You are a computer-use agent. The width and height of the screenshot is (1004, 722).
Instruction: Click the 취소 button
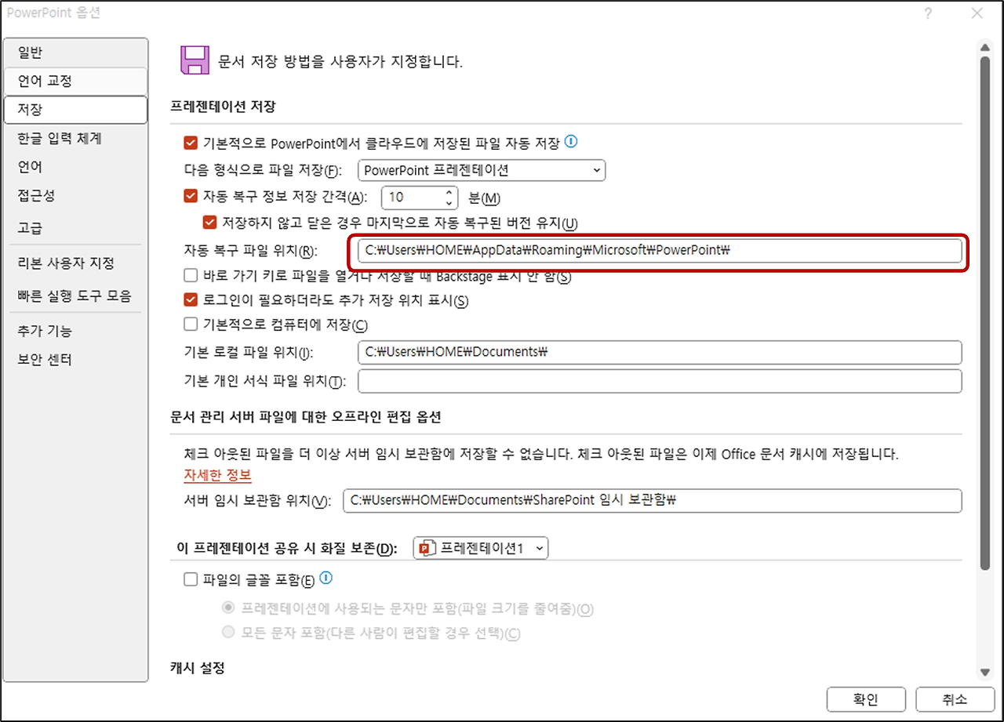954,699
